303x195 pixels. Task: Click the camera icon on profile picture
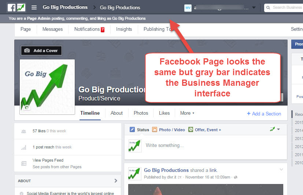tap(27, 108)
